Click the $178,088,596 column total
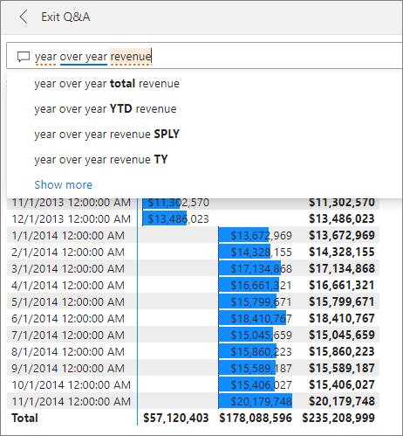 click(256, 418)
